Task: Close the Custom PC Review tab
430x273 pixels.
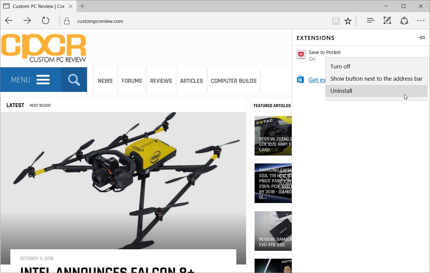Action: click(x=71, y=6)
